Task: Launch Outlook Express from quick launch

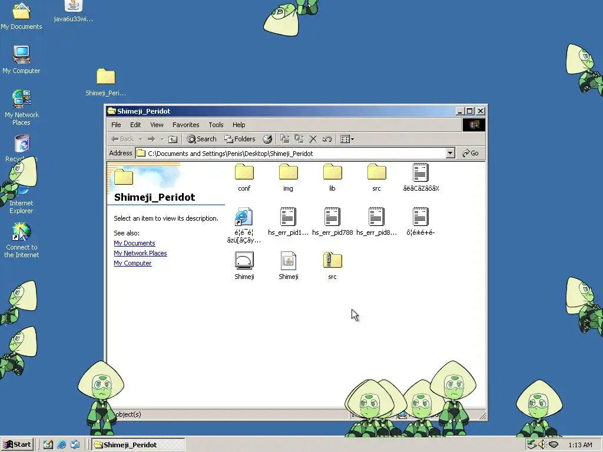Action: [75, 445]
